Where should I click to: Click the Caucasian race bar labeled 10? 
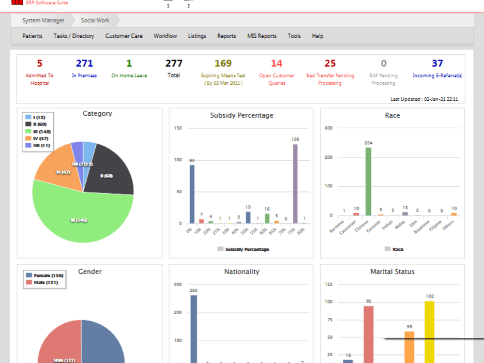click(356, 214)
